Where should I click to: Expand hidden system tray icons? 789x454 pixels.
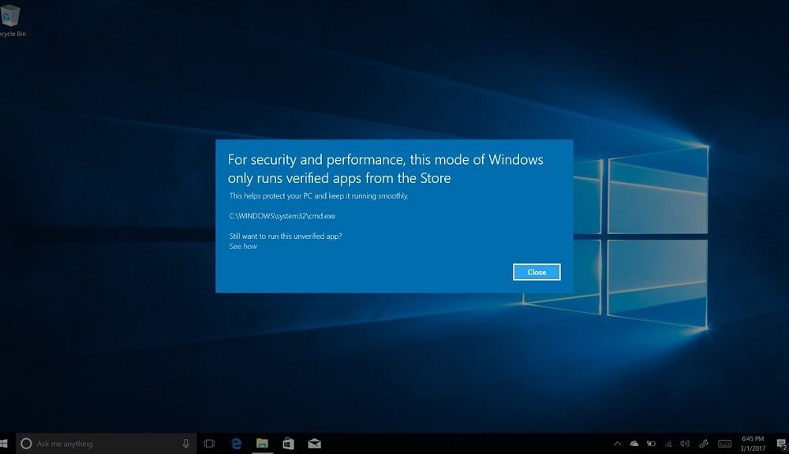point(617,444)
